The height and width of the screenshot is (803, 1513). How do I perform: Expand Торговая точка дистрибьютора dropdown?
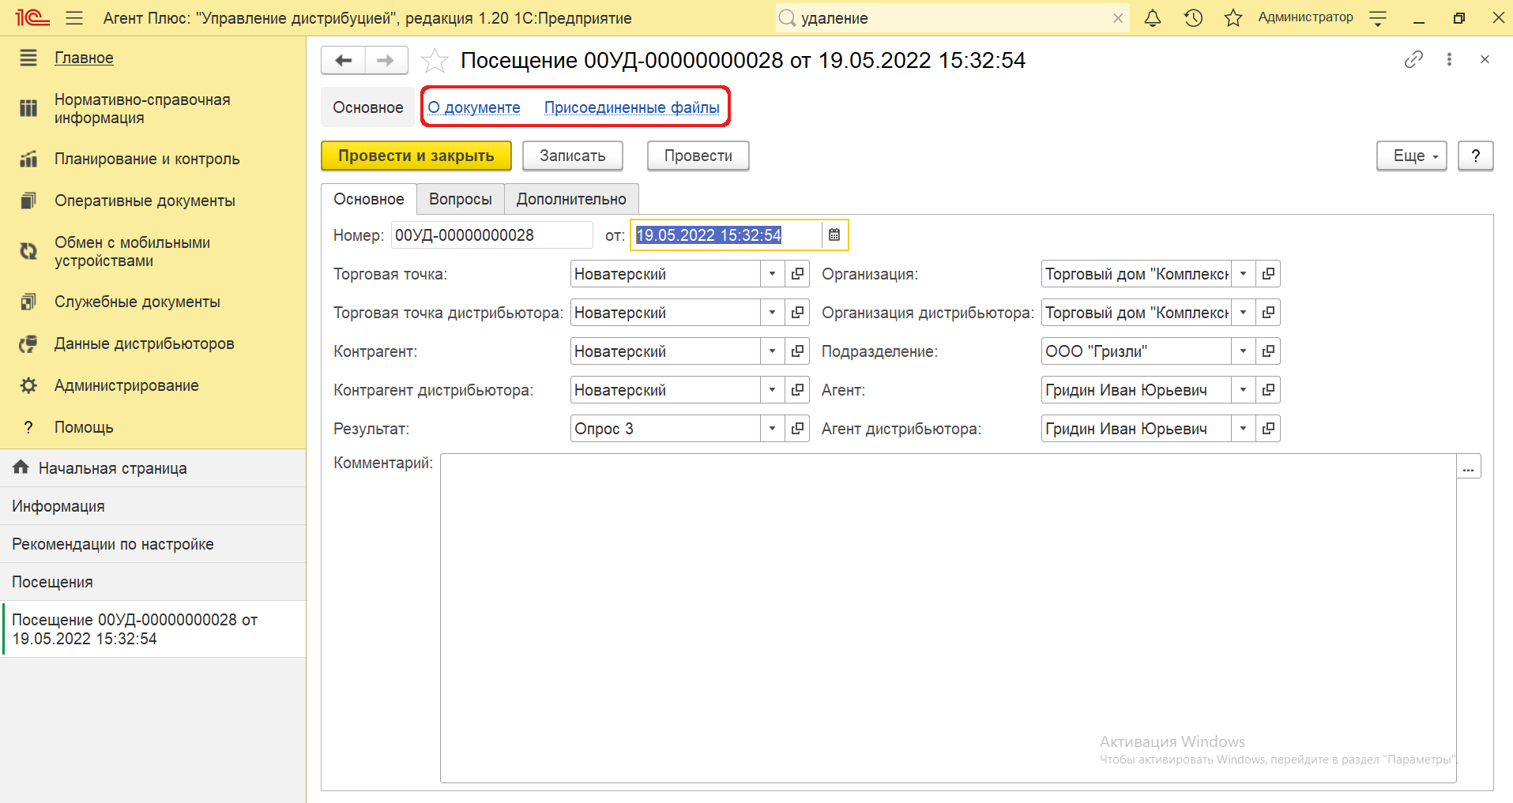[x=772, y=313]
